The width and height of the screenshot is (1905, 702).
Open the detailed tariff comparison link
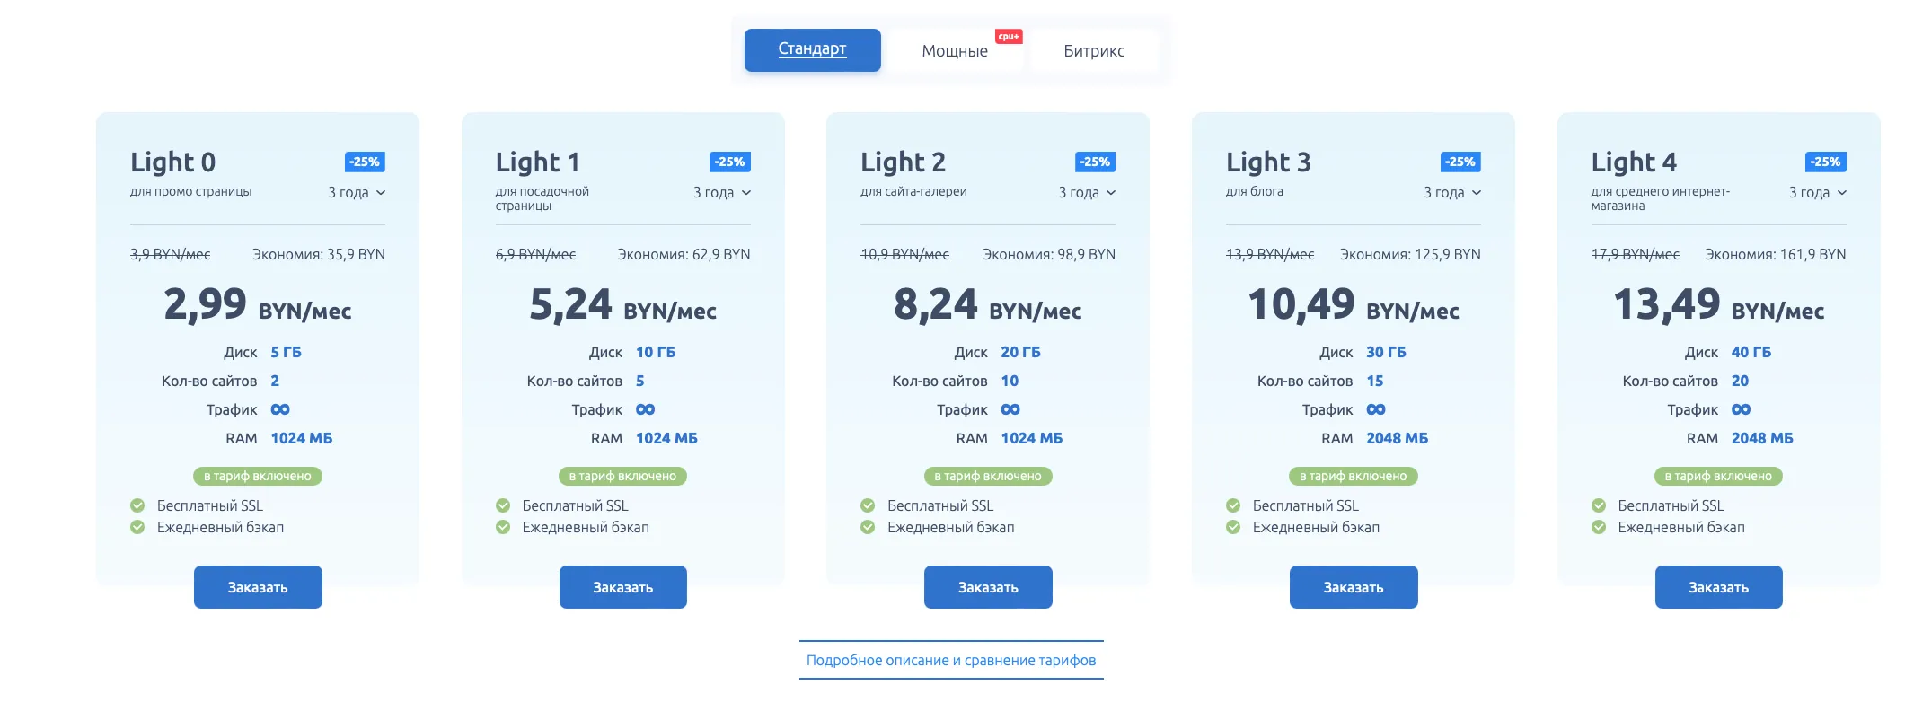951,660
